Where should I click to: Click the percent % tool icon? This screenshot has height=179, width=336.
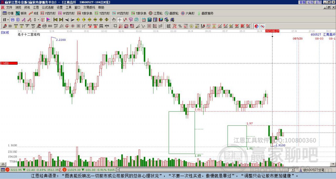(180, 26)
